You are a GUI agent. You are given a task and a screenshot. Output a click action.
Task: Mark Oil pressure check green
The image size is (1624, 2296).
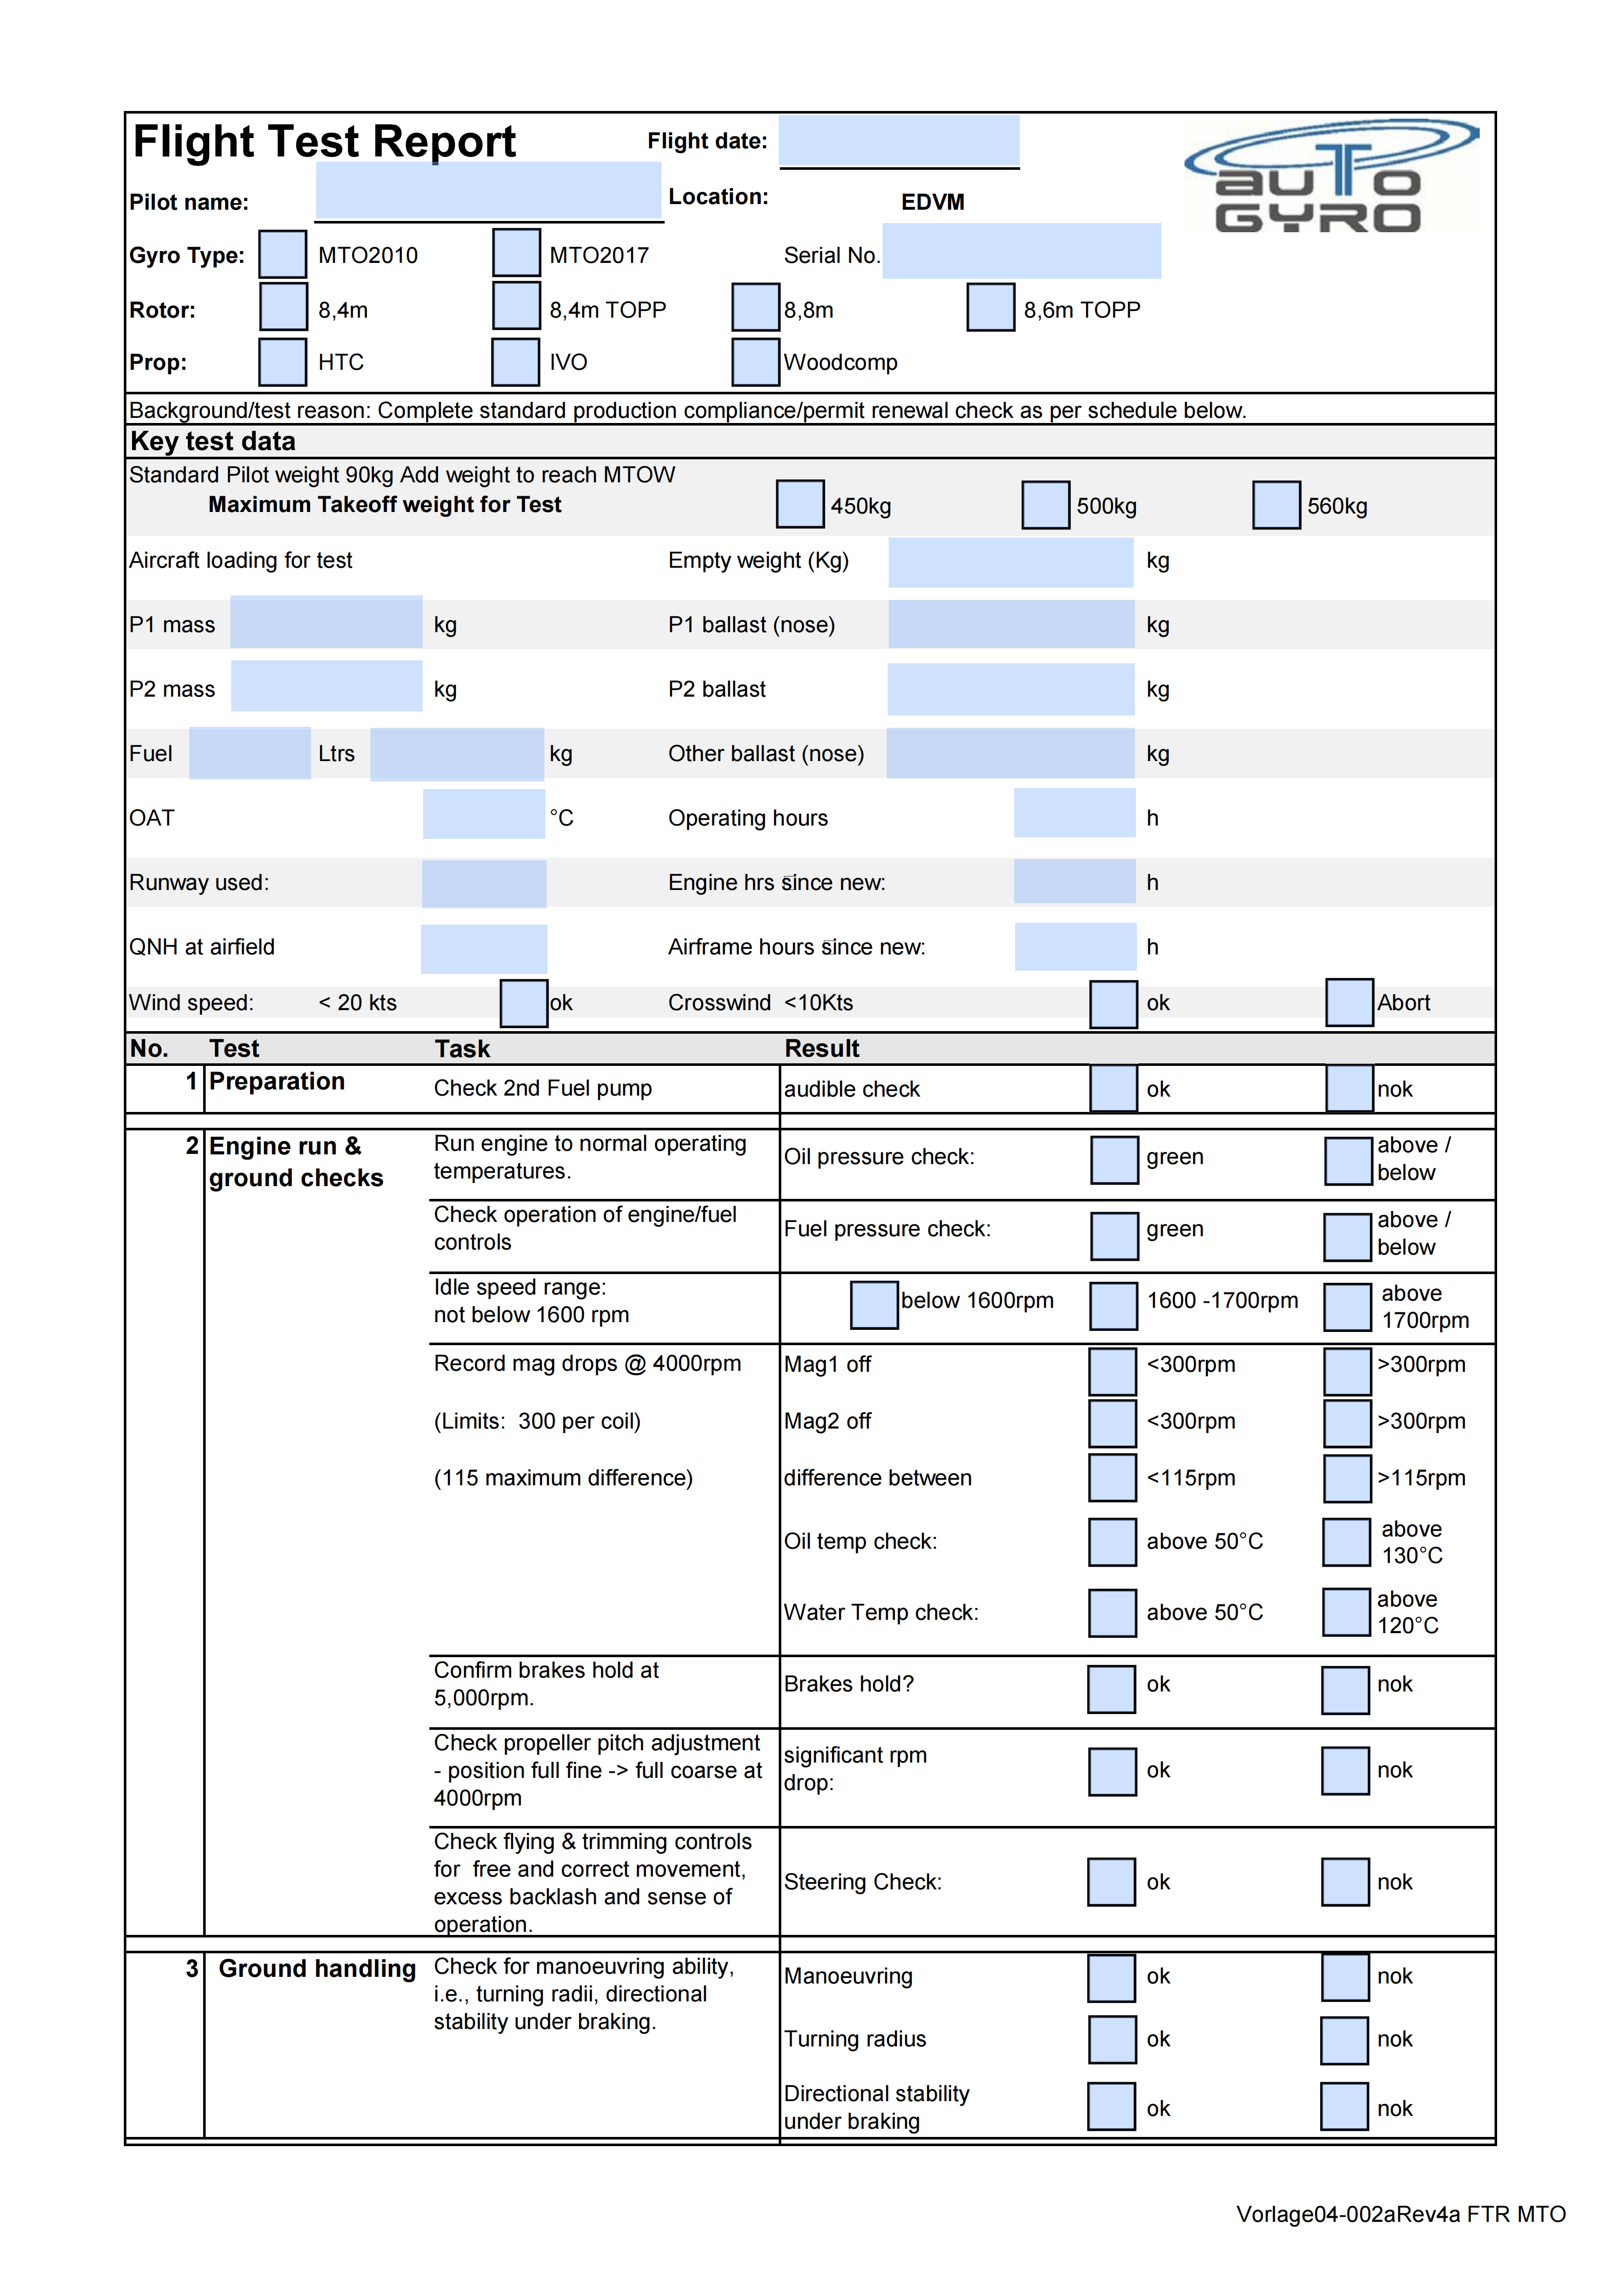pos(1115,1160)
